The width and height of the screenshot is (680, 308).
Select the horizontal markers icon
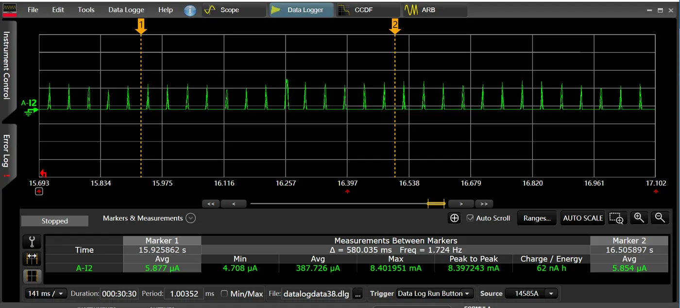click(33, 259)
